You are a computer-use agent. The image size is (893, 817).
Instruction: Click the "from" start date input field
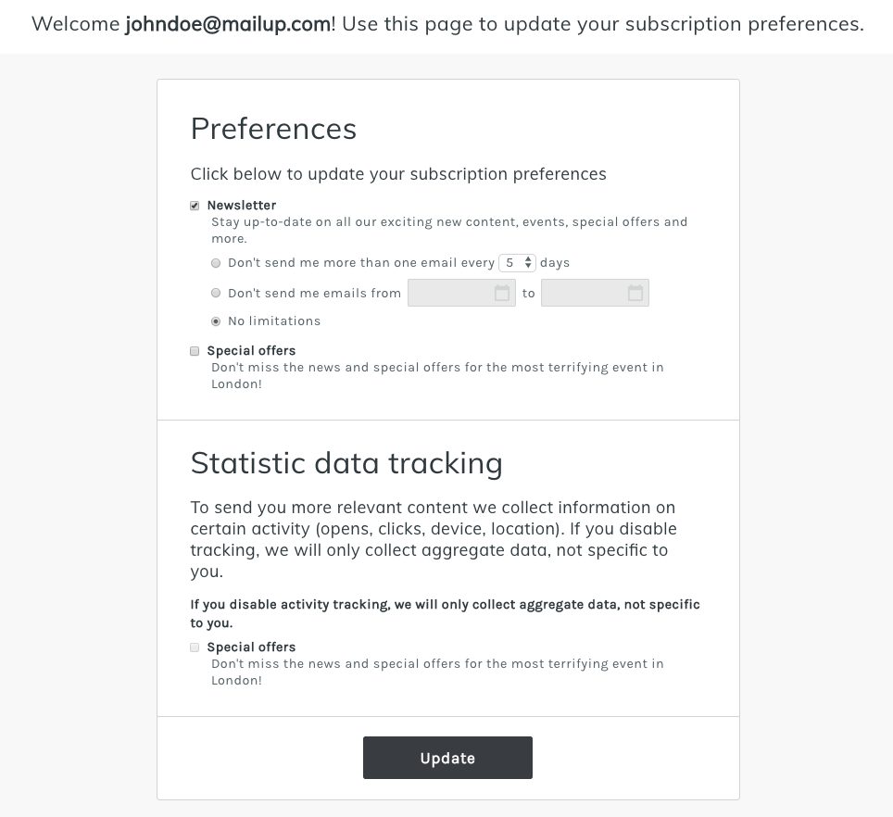(451, 294)
